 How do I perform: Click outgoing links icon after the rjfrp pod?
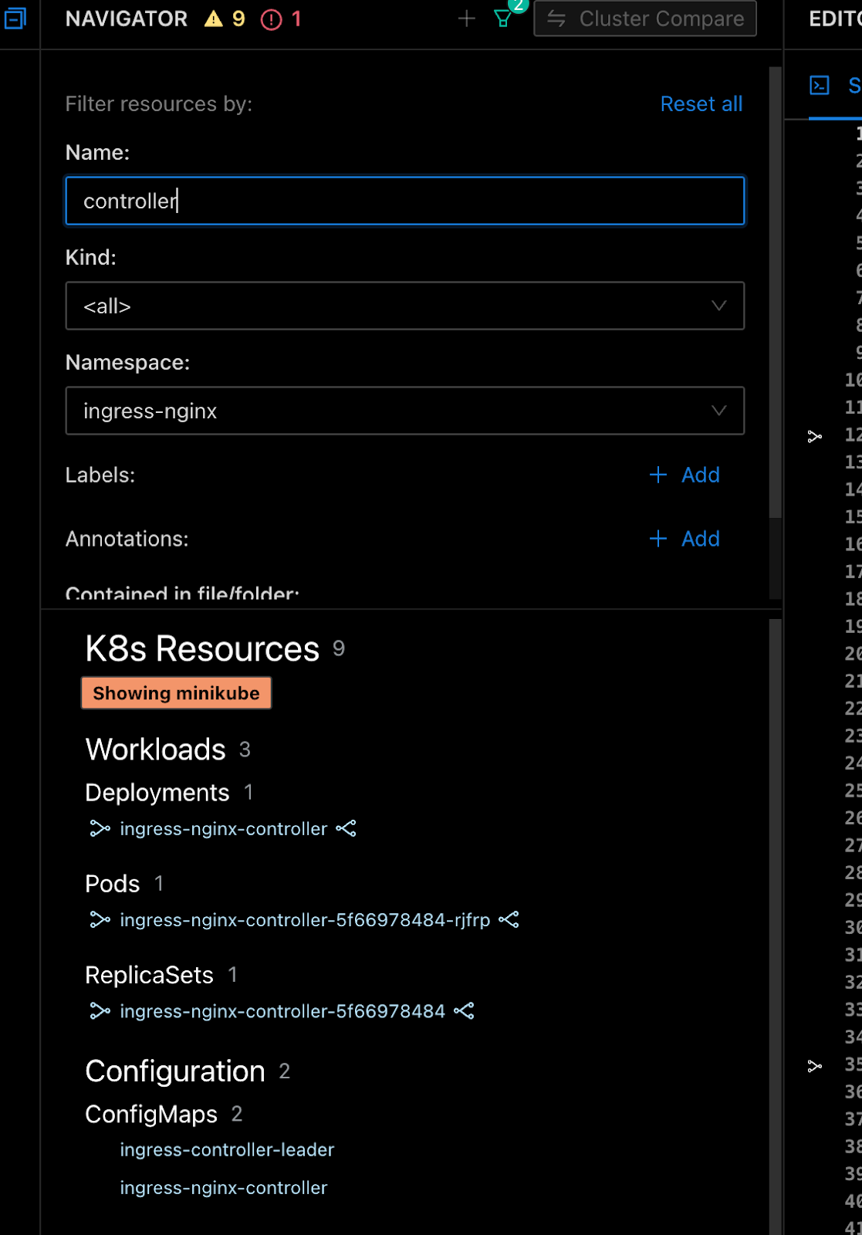(509, 920)
